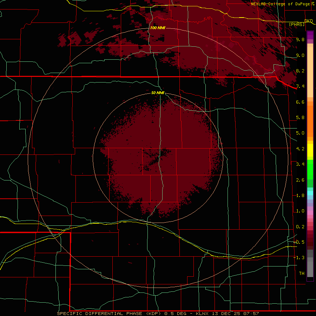
Task: Click the -0.5 scale value
Action: coord(299,242)
